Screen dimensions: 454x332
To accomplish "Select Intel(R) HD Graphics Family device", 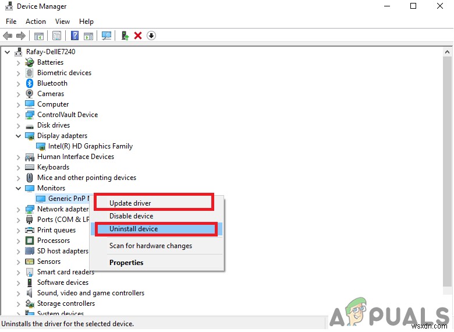I will tap(90, 146).
